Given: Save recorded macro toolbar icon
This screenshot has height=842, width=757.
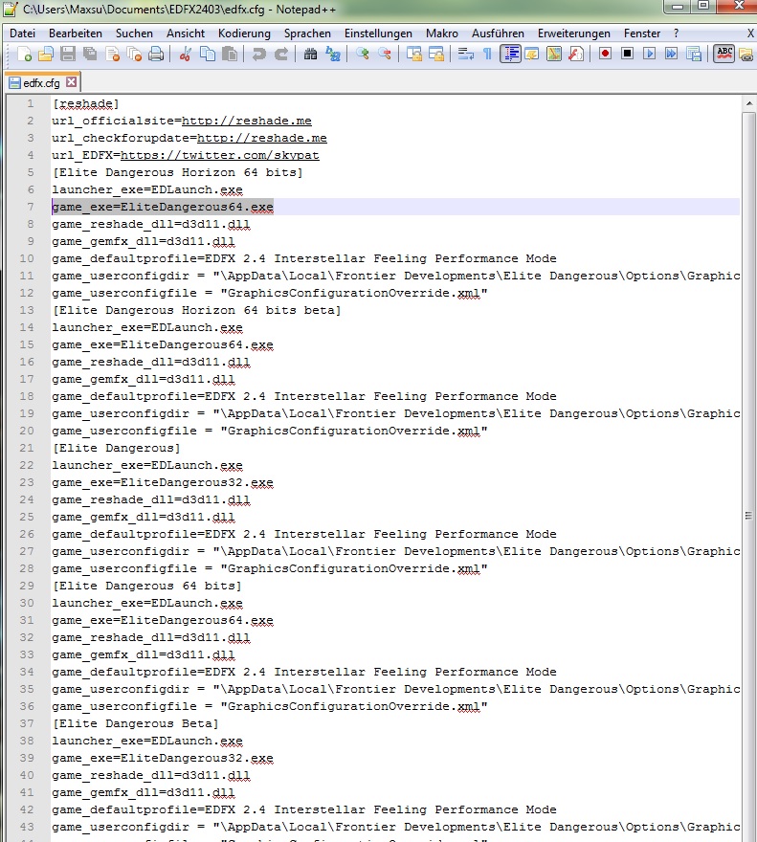Looking at the screenshot, I should [x=693, y=54].
